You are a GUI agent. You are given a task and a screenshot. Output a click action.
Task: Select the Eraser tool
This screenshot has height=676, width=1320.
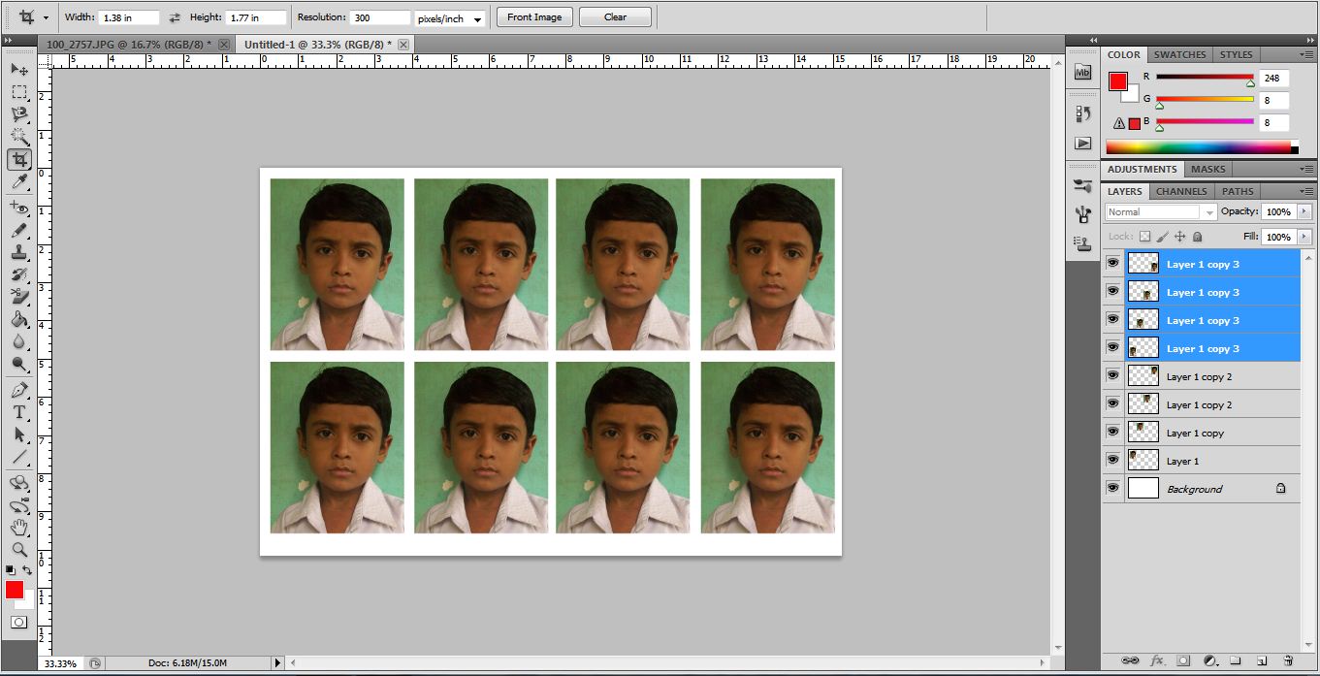pyautogui.click(x=18, y=297)
